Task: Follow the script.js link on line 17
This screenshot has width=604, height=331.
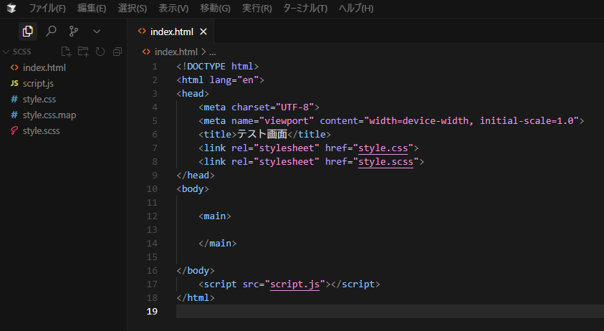Action: tap(294, 284)
